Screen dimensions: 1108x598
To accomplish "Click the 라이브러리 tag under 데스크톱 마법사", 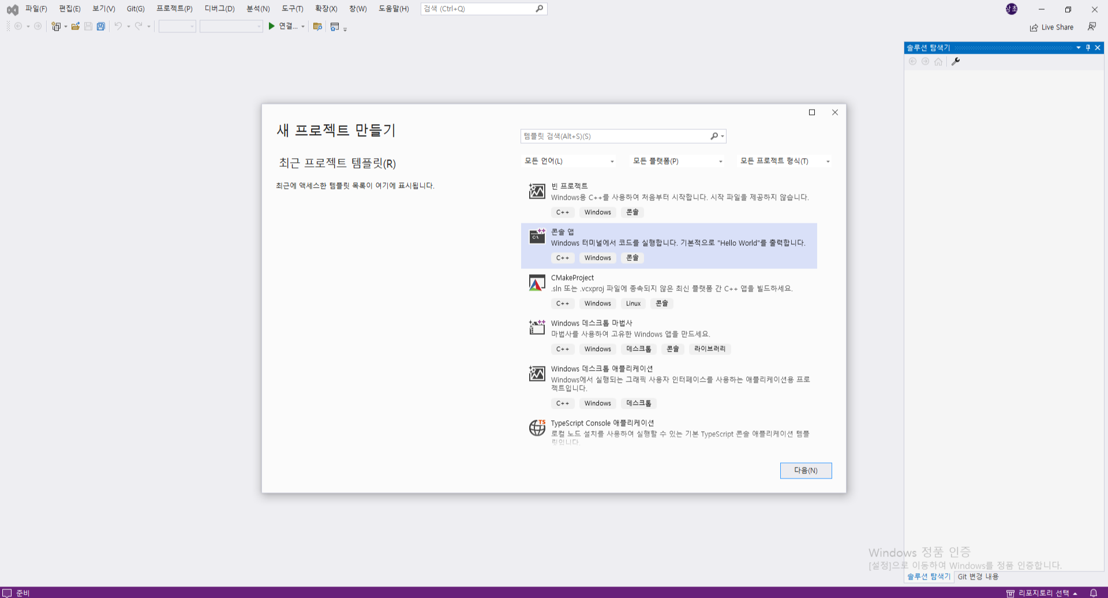I will 710,349.
